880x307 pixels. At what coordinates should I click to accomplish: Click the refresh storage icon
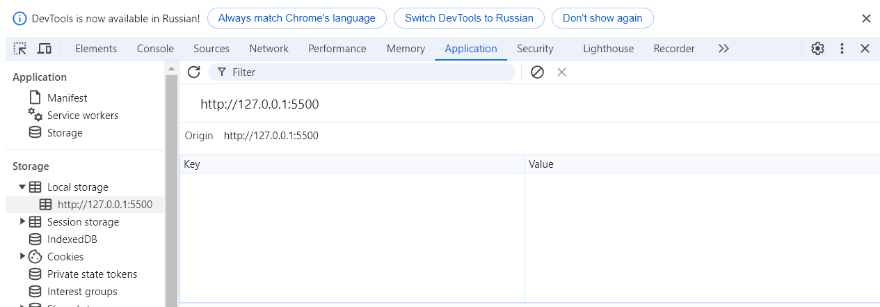click(x=194, y=72)
